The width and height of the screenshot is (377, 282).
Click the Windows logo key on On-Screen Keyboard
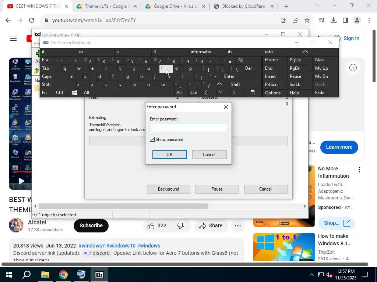(x=74, y=93)
